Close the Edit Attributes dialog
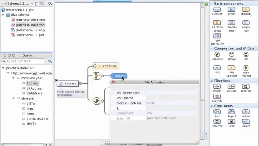The width and height of the screenshot is (259, 146). (113, 82)
